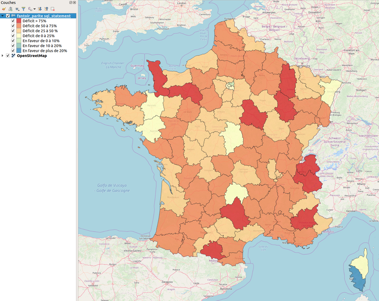This screenshot has height=301, width=379.
Task: Add a new layer group
Action: [x=10, y=9]
